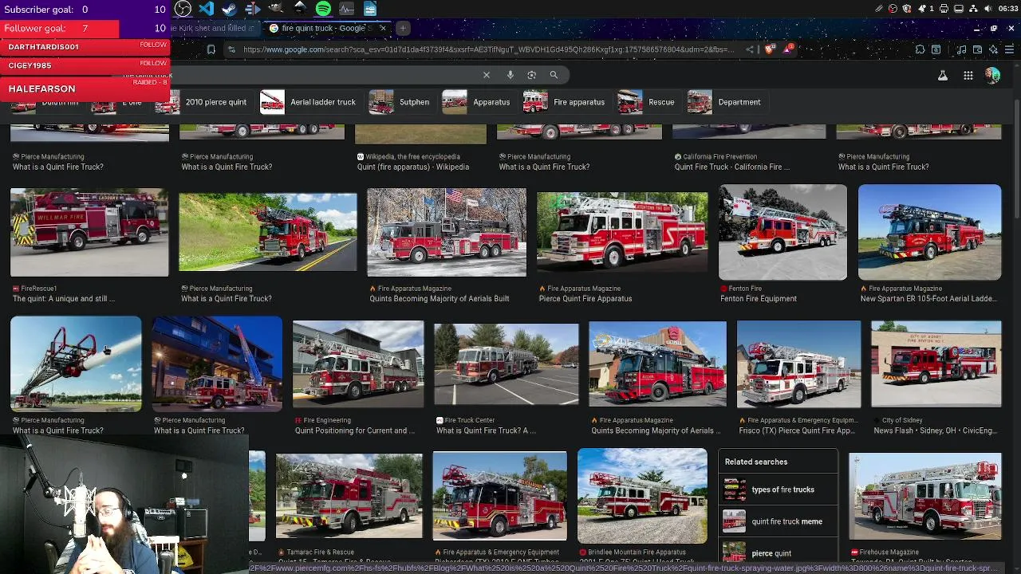This screenshot has width=1021, height=574.
Task: Open the Brave Wallet icon
Action: click(x=977, y=49)
